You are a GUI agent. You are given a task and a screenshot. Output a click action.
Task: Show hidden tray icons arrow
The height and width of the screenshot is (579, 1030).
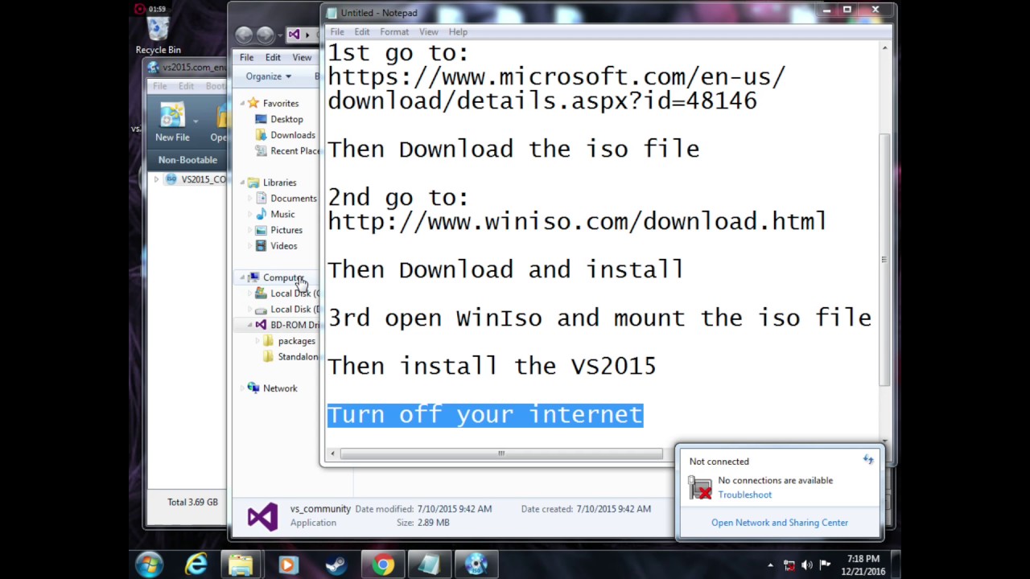coord(770,565)
